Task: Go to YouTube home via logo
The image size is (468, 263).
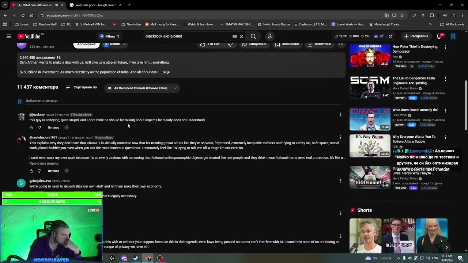Action: click(29, 36)
